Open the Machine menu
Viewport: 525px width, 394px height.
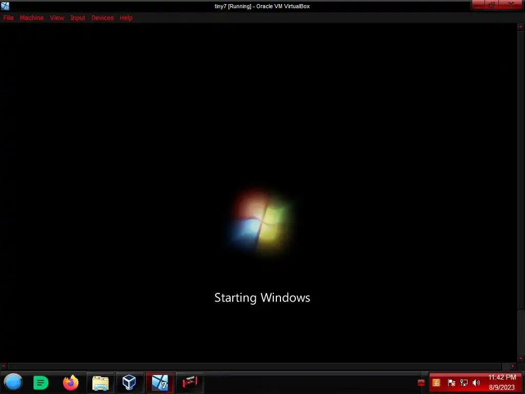tap(31, 18)
